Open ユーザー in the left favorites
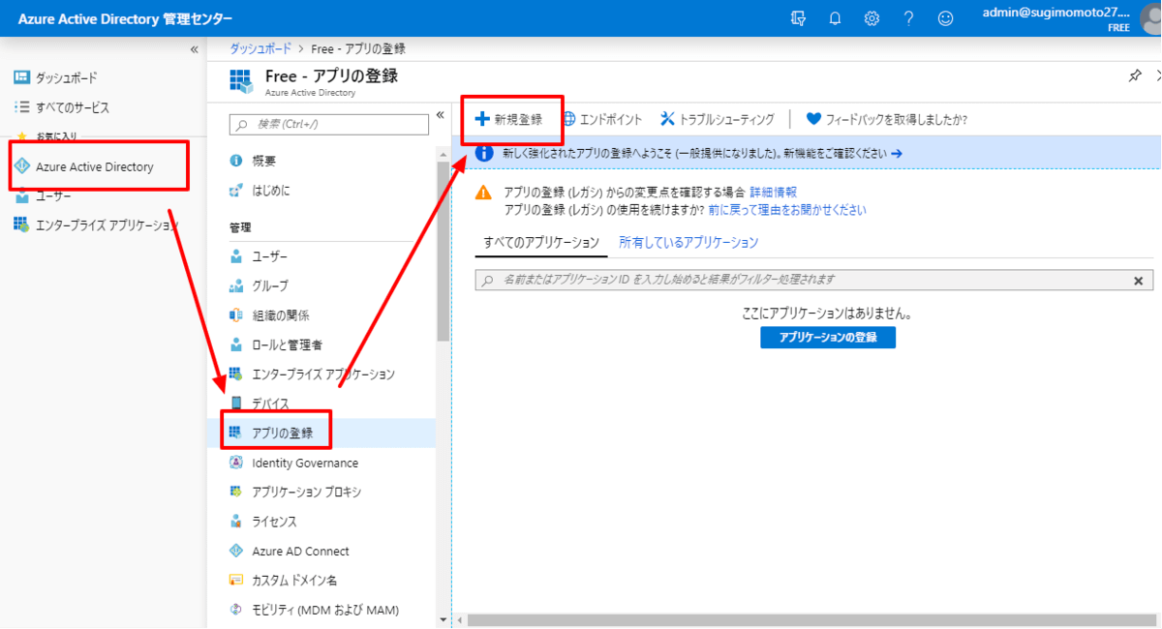The height and width of the screenshot is (629, 1162). 53,196
